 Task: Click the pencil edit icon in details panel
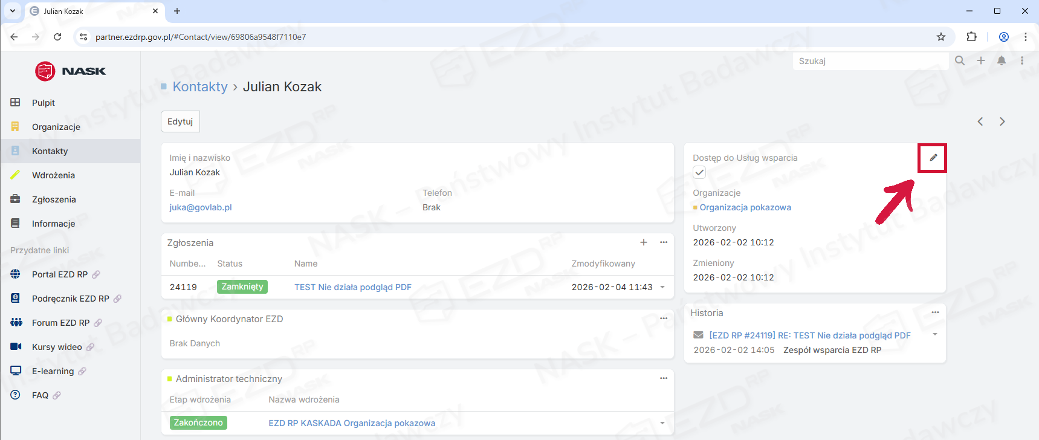point(933,158)
